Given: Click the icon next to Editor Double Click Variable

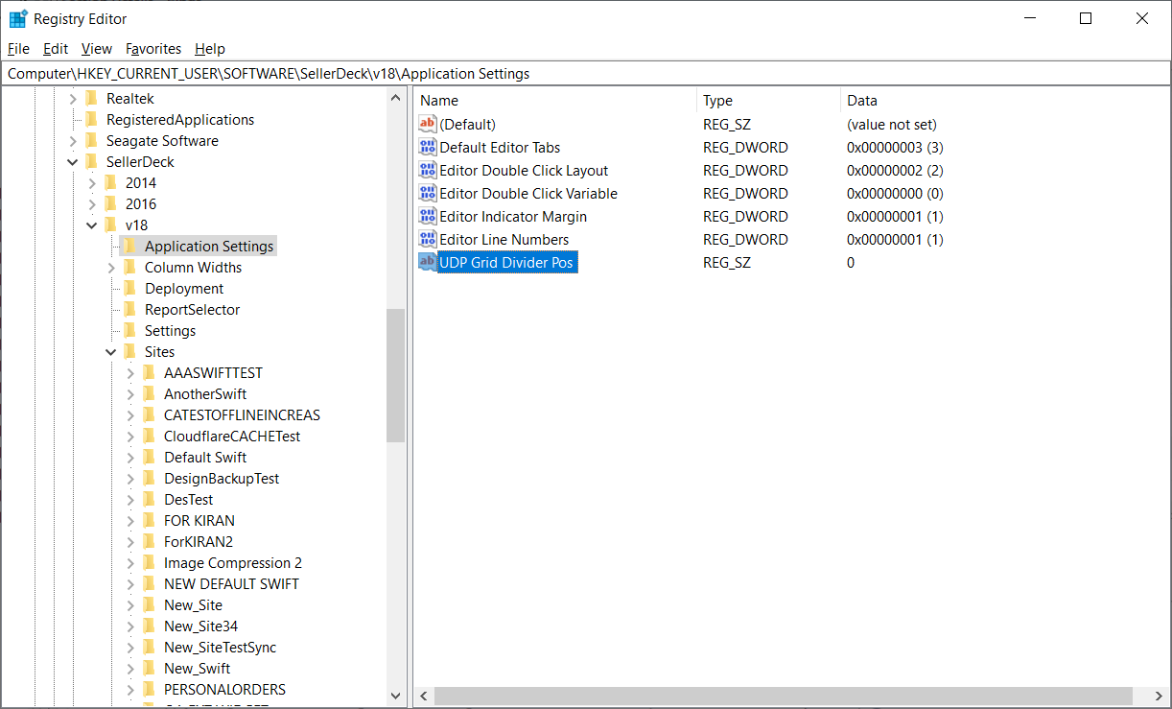Looking at the screenshot, I should (428, 194).
